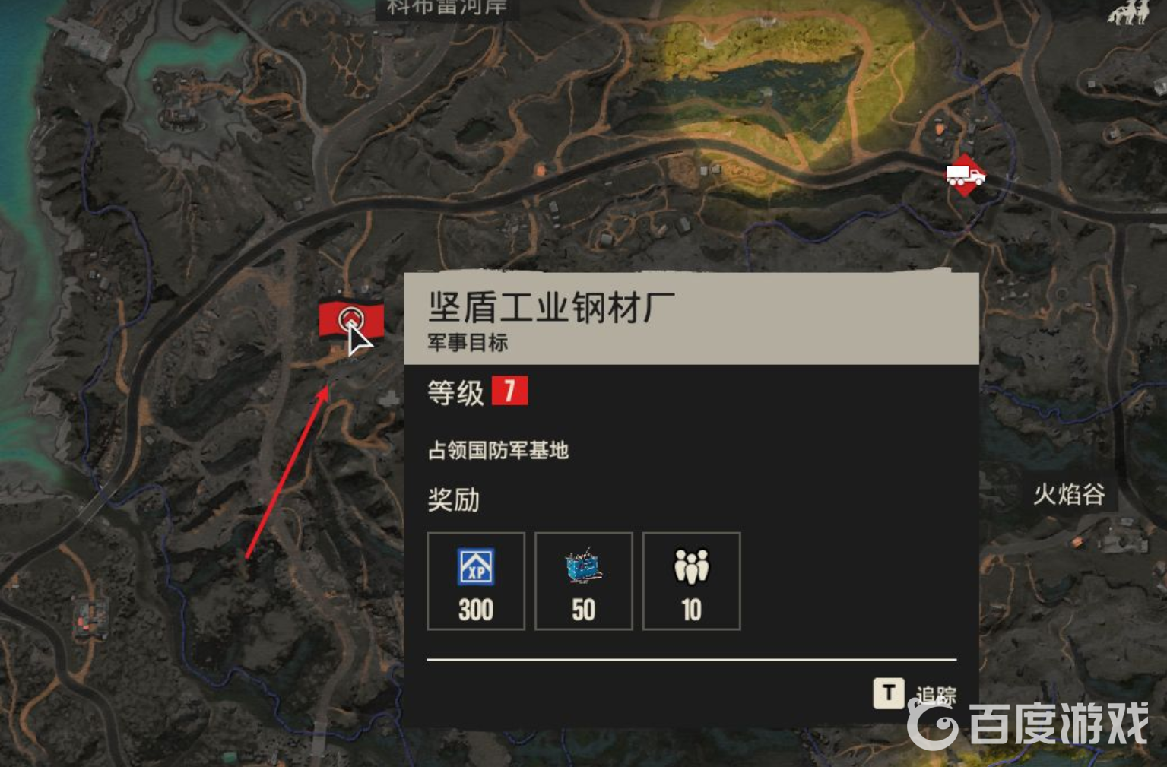Select the 火焰谷 region label
Image resolution: width=1167 pixels, height=767 pixels.
1068,494
